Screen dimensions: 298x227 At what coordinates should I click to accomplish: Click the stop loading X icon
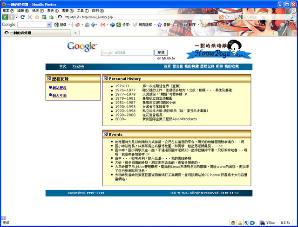tap(30, 17)
